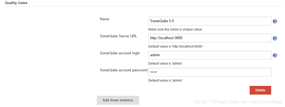Click the default localhost:9000 hint text
This screenshot has width=285, height=107.
pos(176,46)
